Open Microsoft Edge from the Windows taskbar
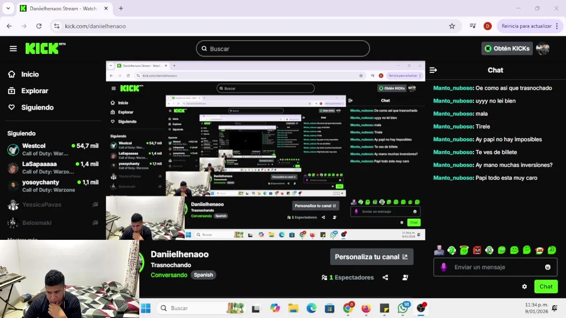 (x=311, y=308)
